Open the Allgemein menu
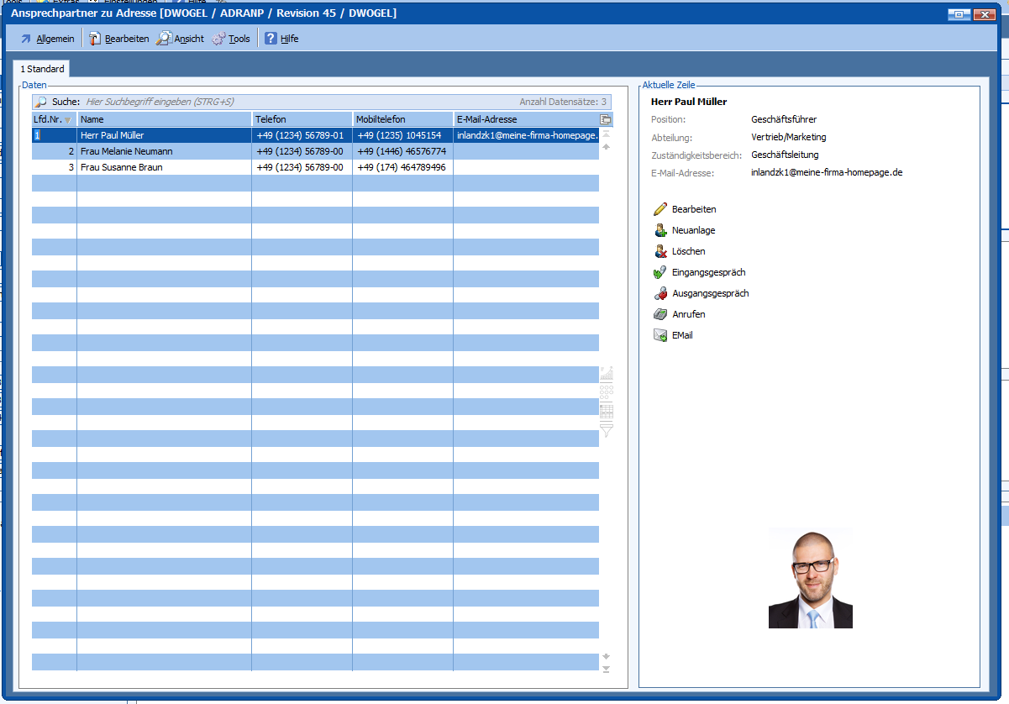The image size is (1009, 704). tap(47, 39)
